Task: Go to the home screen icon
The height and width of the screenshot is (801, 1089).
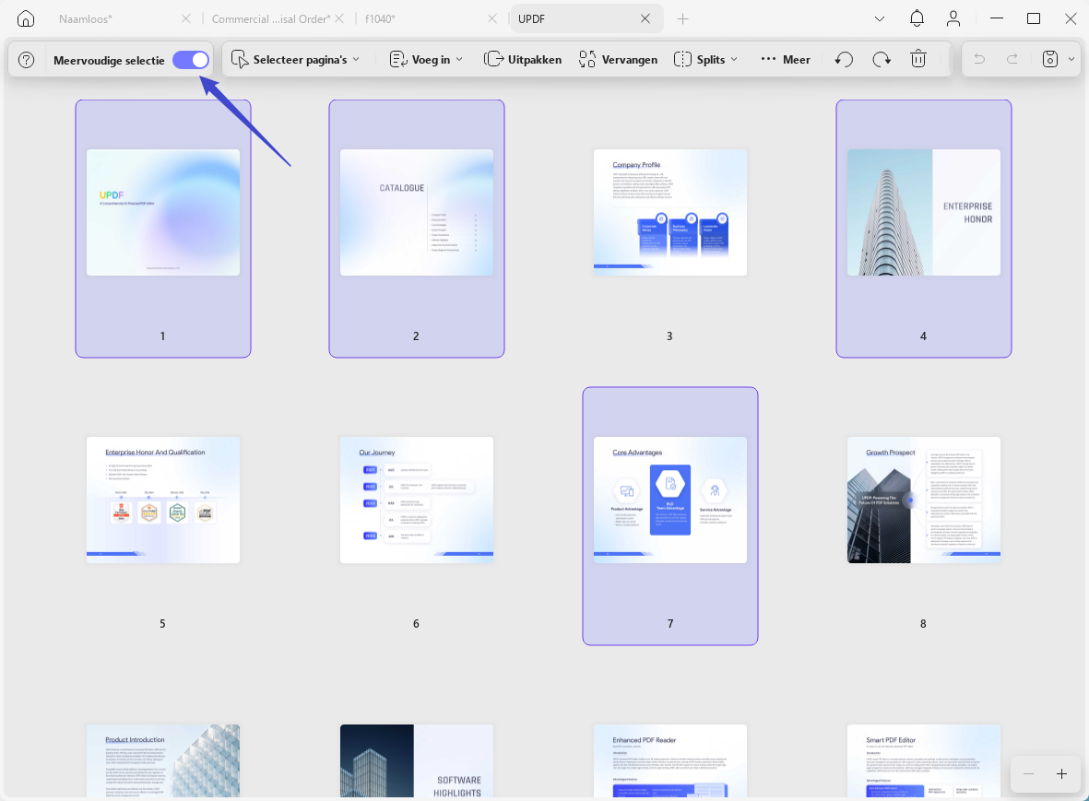Action: (x=26, y=18)
